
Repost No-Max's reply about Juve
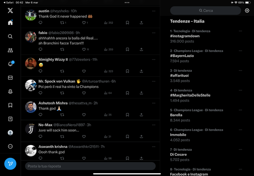pyautogui.click(x=62, y=136)
